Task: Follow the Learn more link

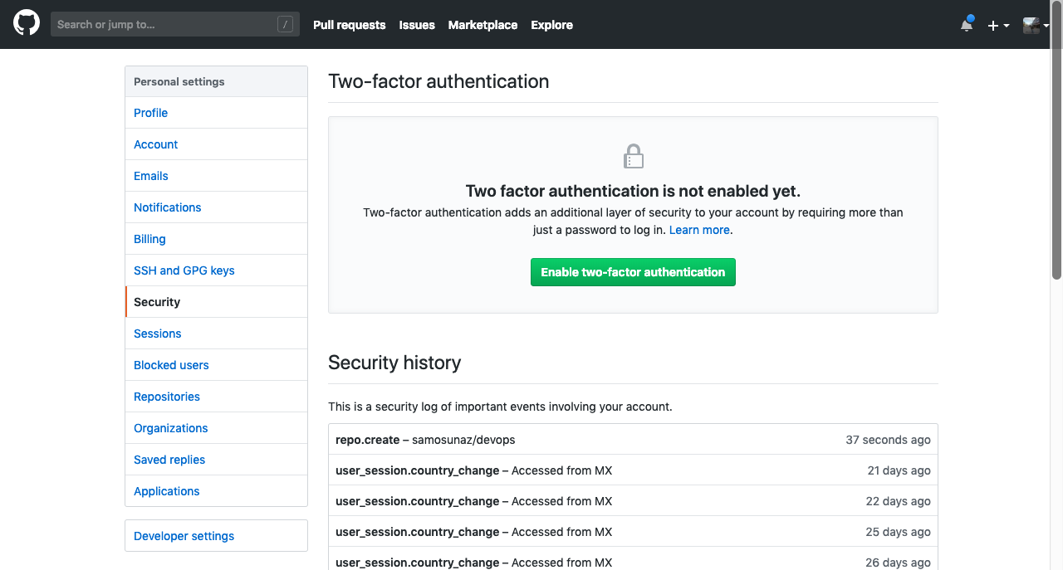Action: tap(699, 230)
